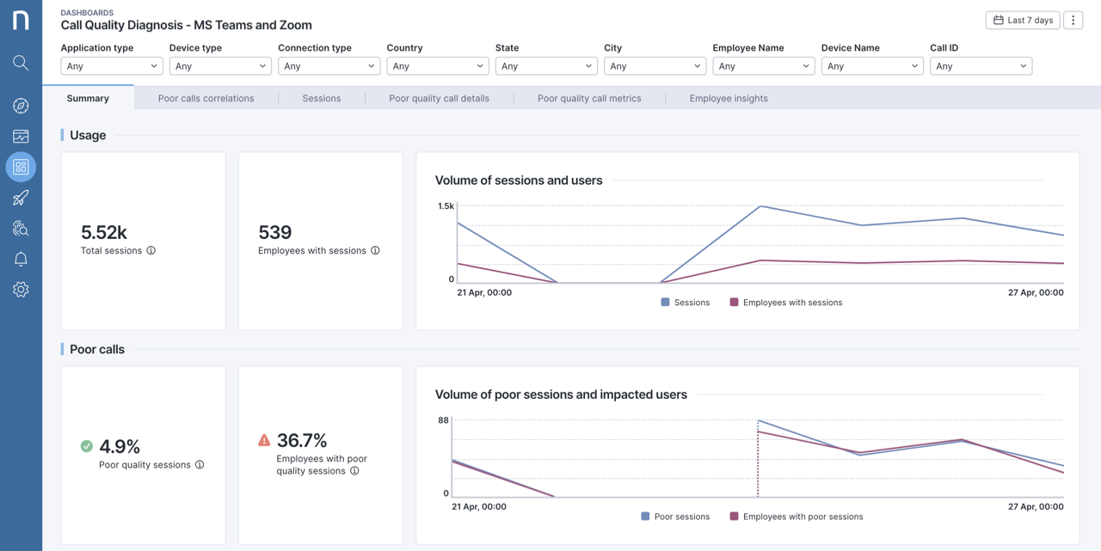Screen dimensions: 1101x551
Task: Switch to the Poor calls correlations tab
Action: point(206,98)
